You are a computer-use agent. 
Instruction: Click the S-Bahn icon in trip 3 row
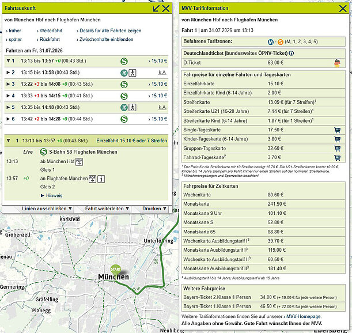[x=124, y=85]
